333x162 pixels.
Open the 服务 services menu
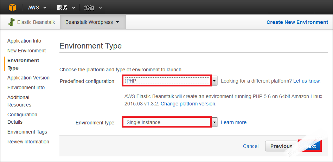[66, 8]
